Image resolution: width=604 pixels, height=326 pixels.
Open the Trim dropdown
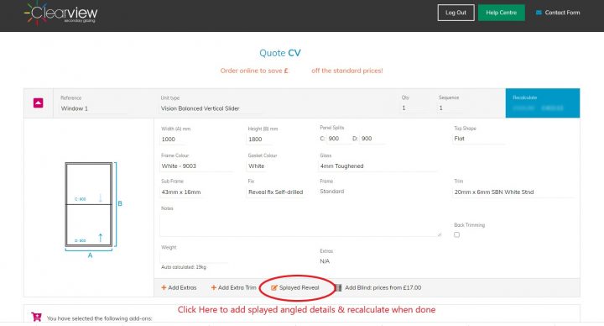click(513, 192)
